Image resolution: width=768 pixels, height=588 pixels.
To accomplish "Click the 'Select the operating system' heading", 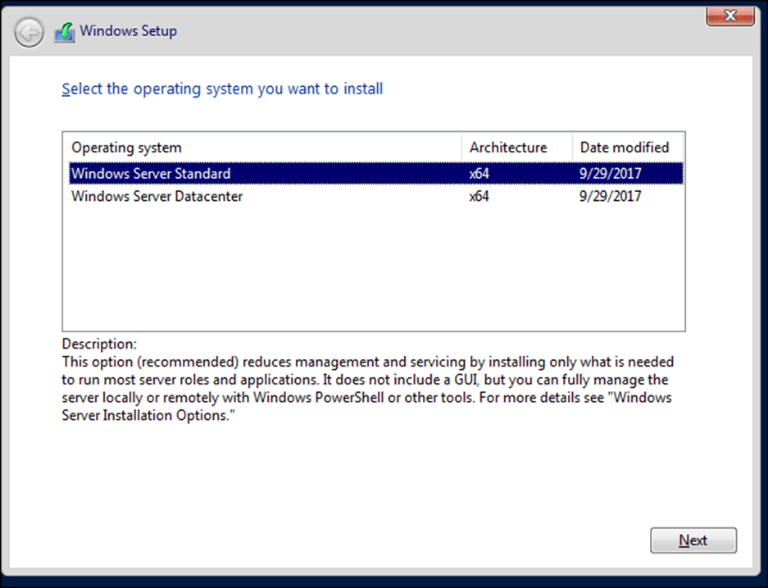I will pos(222,89).
